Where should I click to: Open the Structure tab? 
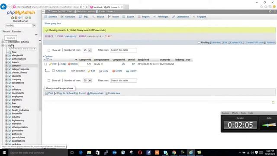pos(68,16)
